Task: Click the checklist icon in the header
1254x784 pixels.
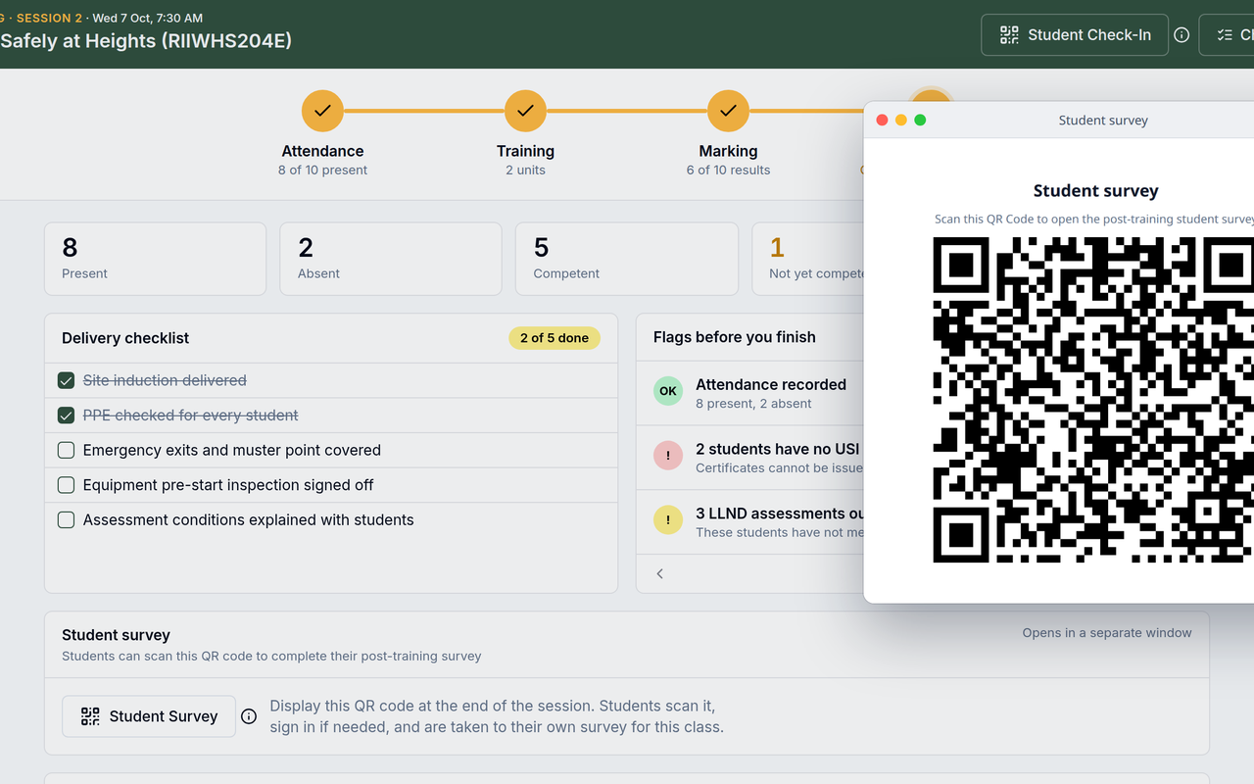Action: (x=1227, y=35)
